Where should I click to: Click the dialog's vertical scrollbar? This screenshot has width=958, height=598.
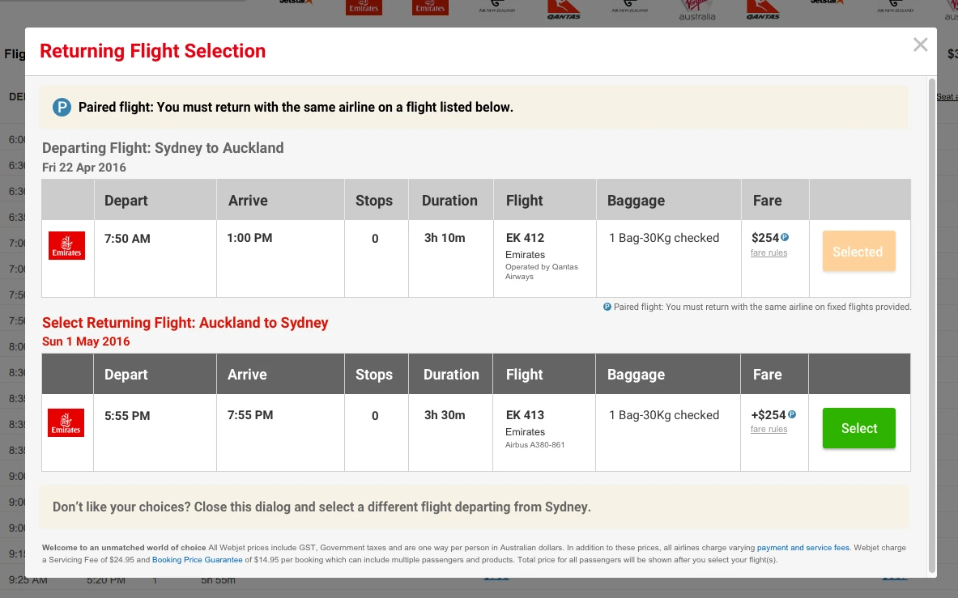(x=932, y=326)
